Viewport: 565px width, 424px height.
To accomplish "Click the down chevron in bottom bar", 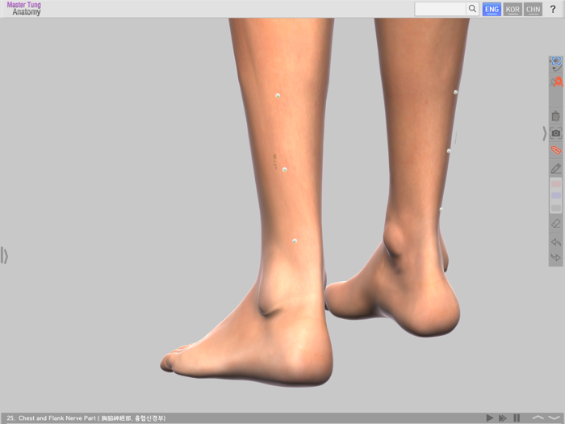I will click(x=555, y=418).
